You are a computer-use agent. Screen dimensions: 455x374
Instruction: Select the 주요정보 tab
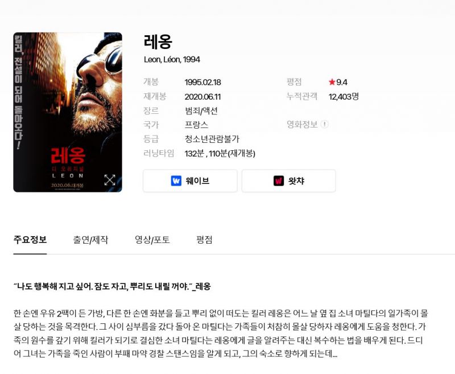tap(30, 240)
